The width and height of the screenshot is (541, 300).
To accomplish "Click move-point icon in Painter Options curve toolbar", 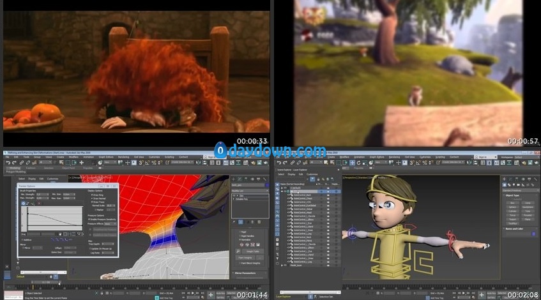I will tap(24, 203).
